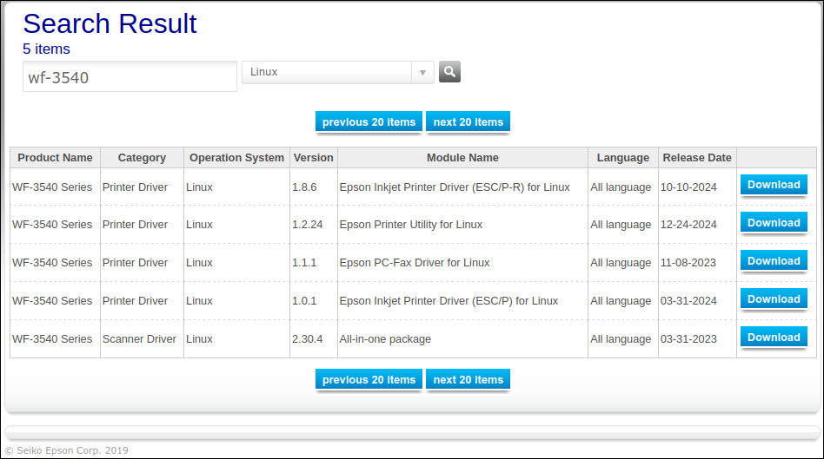The image size is (824, 459).
Task: Click the Operation System column header
Action: [236, 158]
